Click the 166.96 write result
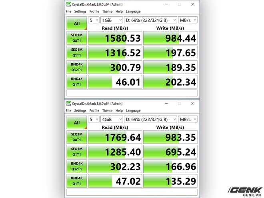This screenshot has height=198, width=264. click(170, 166)
